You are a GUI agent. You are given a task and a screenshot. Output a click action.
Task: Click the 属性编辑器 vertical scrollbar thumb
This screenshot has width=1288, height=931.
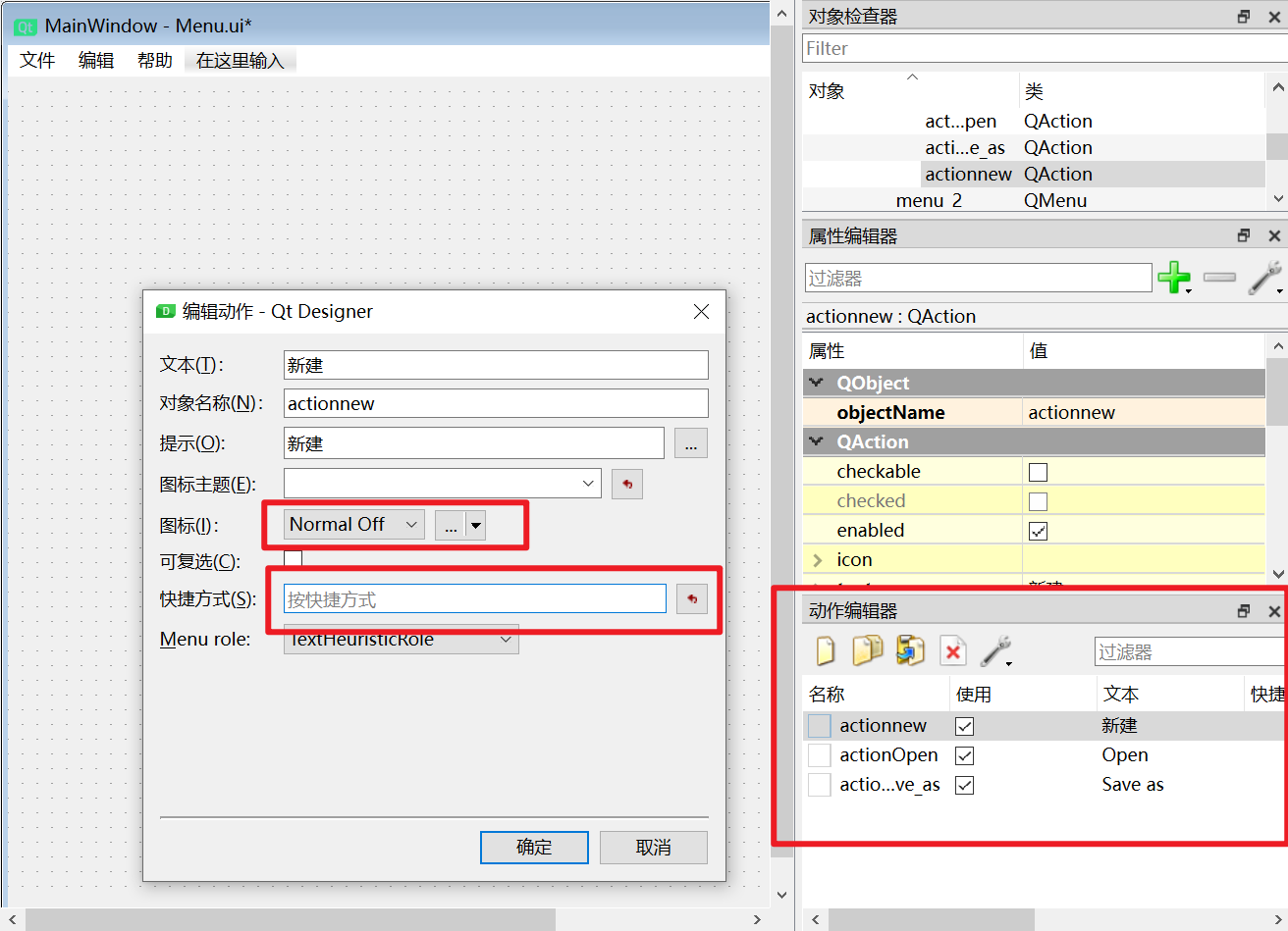[1277, 392]
